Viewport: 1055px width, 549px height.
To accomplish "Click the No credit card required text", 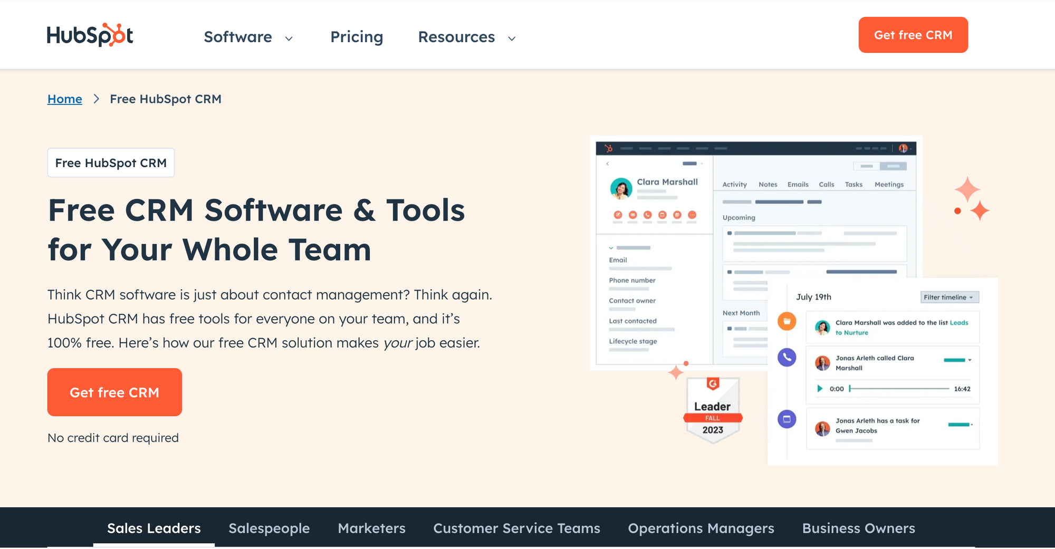I will click(x=113, y=438).
